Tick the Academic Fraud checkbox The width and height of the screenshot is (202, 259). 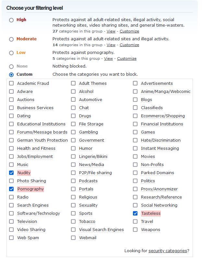pos(11,83)
